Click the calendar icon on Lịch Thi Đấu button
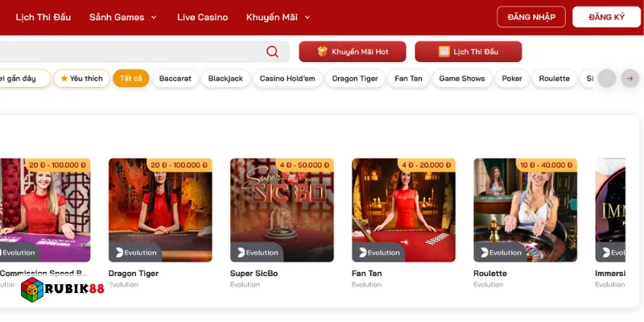Screen dimensions: 644x322 point(444,52)
